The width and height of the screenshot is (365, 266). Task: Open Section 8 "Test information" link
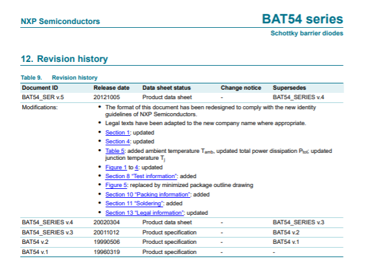click(x=141, y=176)
